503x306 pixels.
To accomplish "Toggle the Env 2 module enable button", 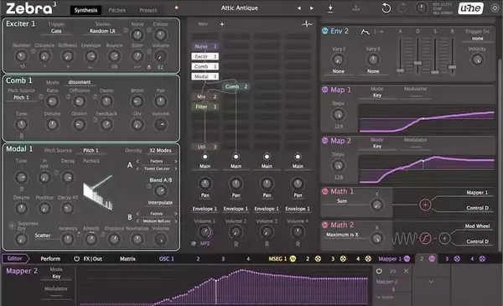I will [325, 31].
